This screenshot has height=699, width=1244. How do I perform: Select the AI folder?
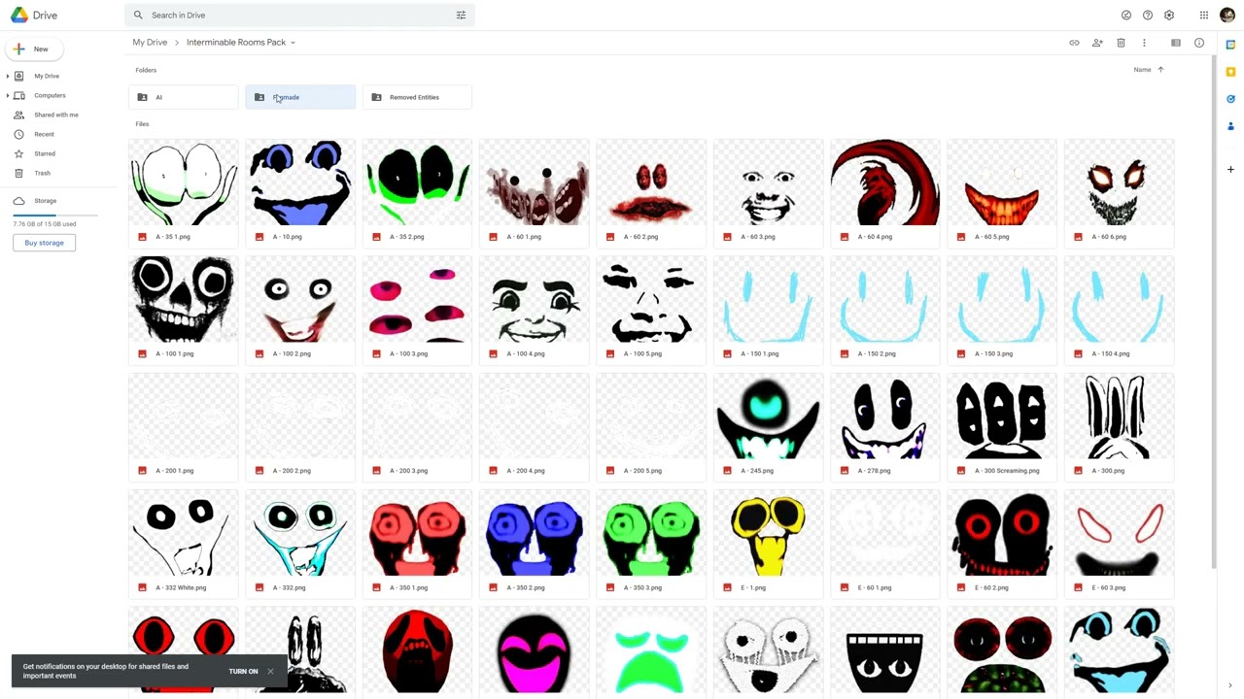tap(184, 97)
